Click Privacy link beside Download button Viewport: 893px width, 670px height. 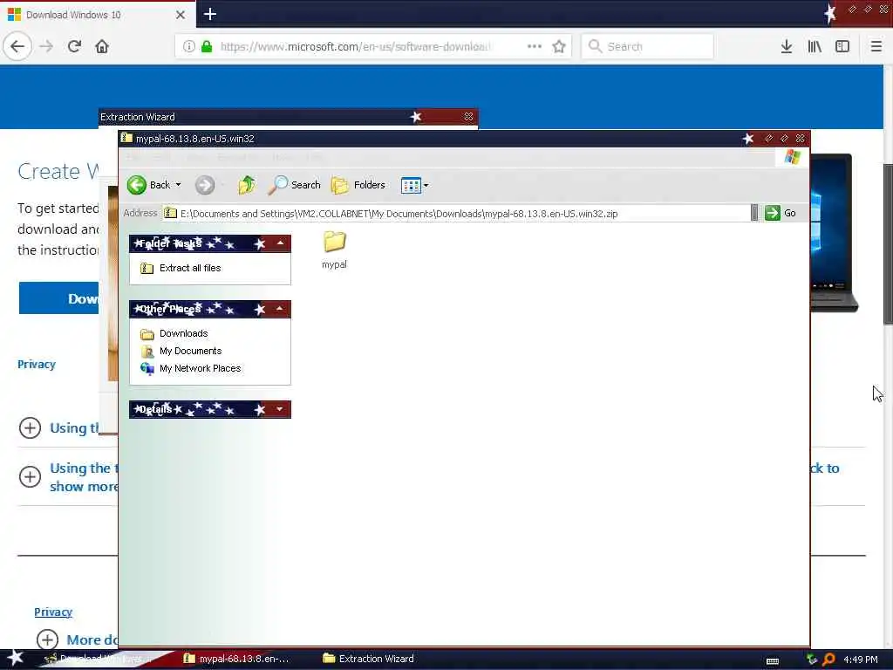(37, 365)
